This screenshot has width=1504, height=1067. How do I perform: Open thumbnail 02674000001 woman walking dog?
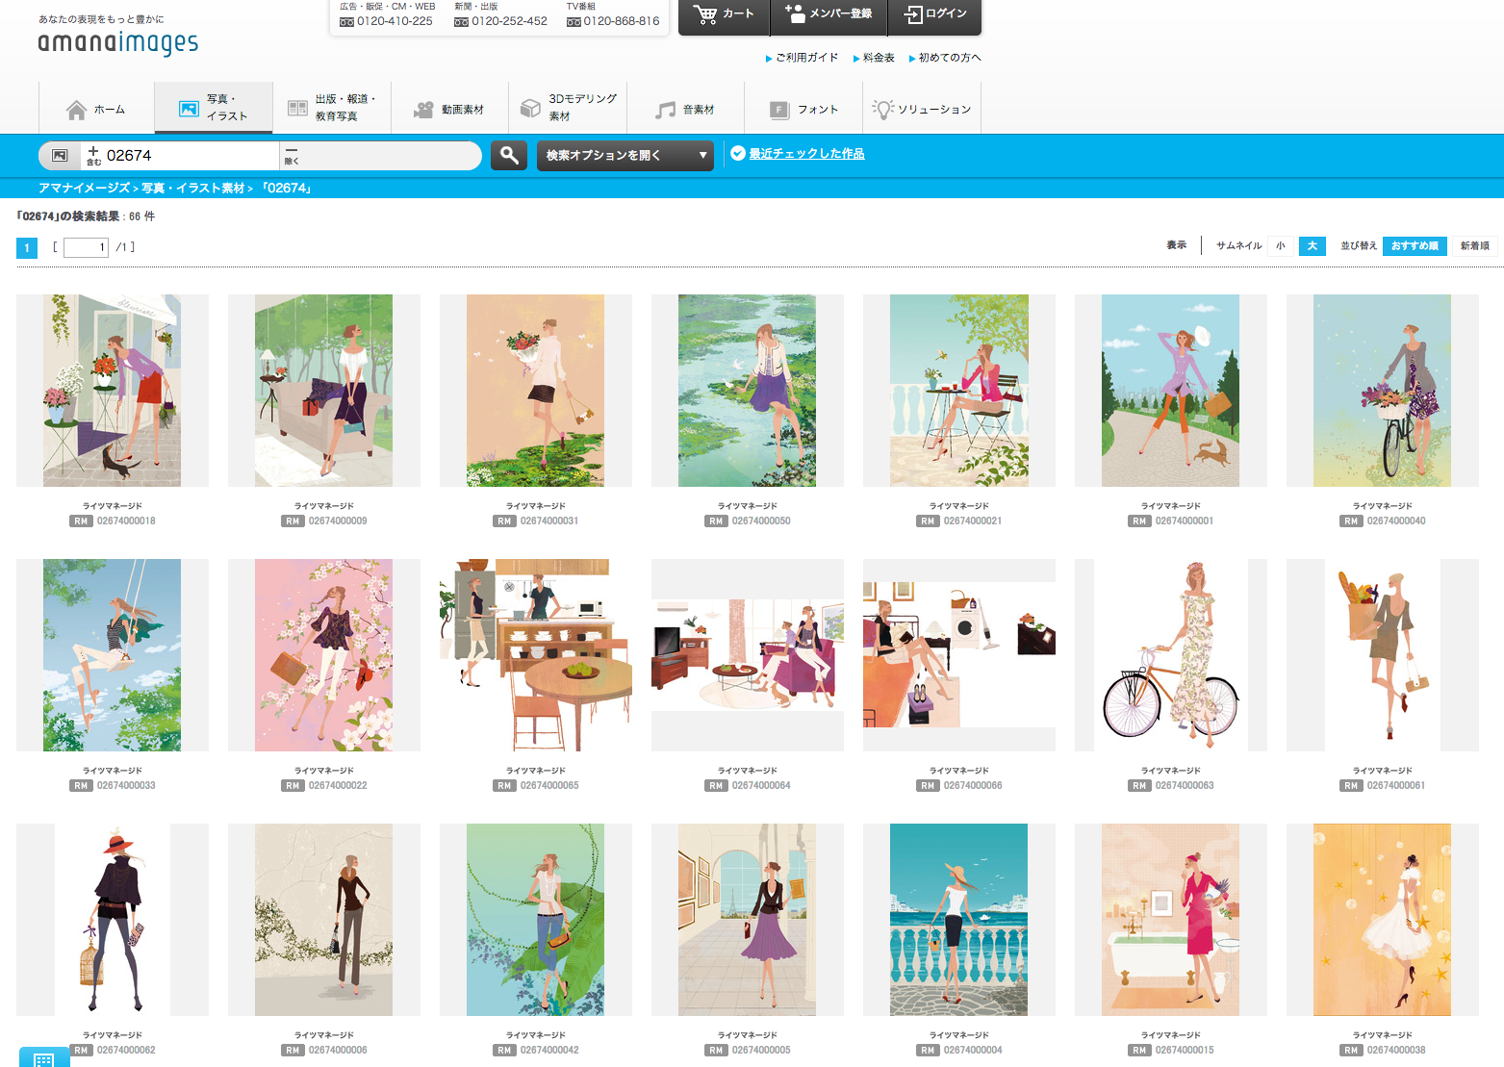click(1171, 391)
